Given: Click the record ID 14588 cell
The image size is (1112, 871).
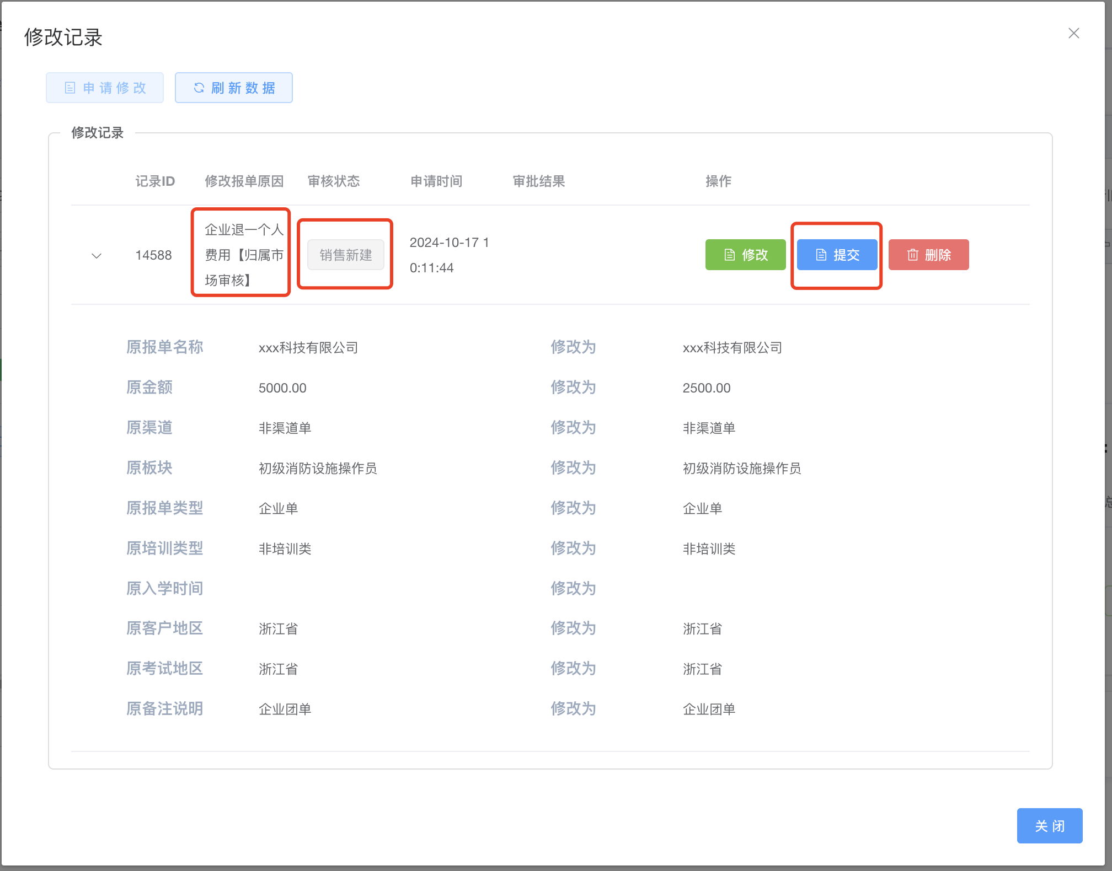Looking at the screenshot, I should [154, 255].
